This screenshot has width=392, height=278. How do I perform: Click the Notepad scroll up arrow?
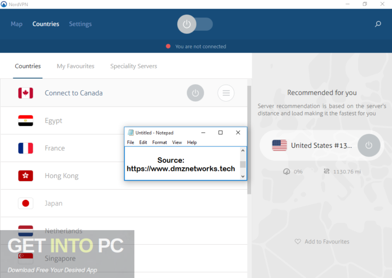tap(243, 150)
